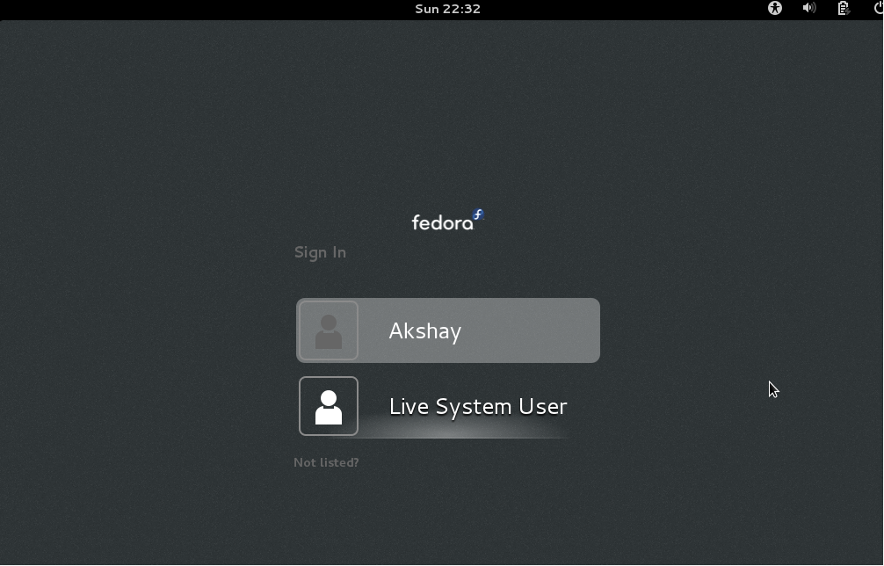
Task: Click the battery charging status icon
Action: point(844,8)
